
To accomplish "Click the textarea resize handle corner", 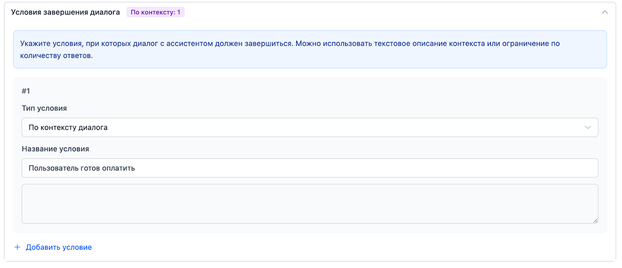I will click(x=595, y=221).
